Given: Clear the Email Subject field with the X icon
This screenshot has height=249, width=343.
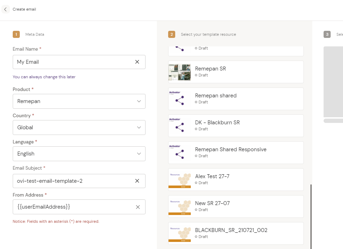Looking at the screenshot, I should 137,181.
